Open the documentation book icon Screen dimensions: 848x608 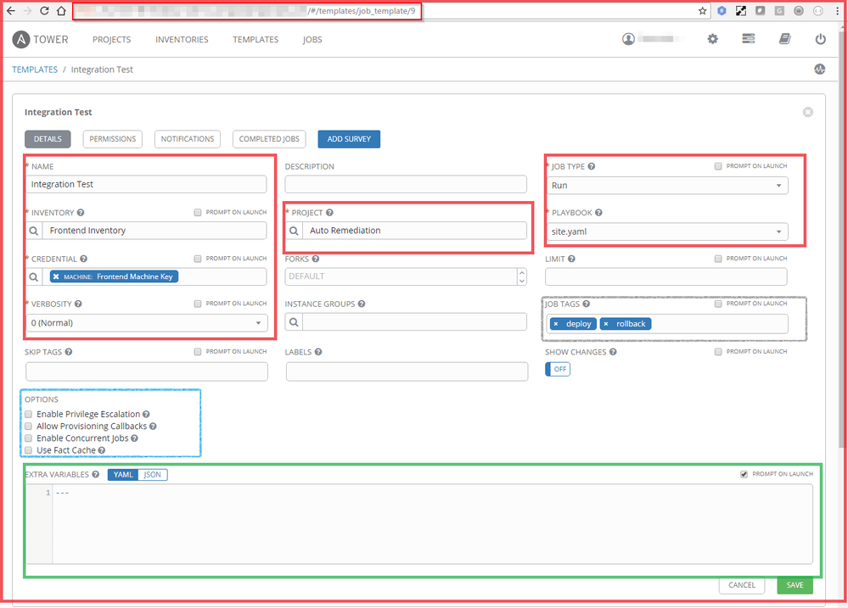coord(784,39)
